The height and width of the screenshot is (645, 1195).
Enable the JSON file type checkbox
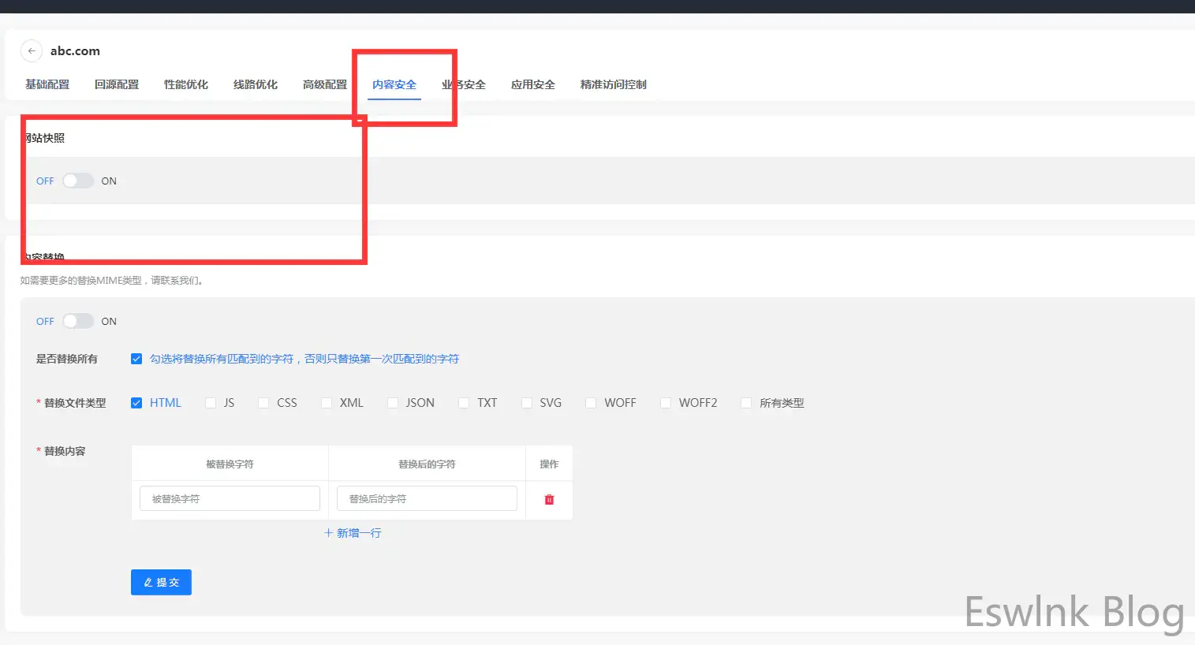tap(393, 403)
